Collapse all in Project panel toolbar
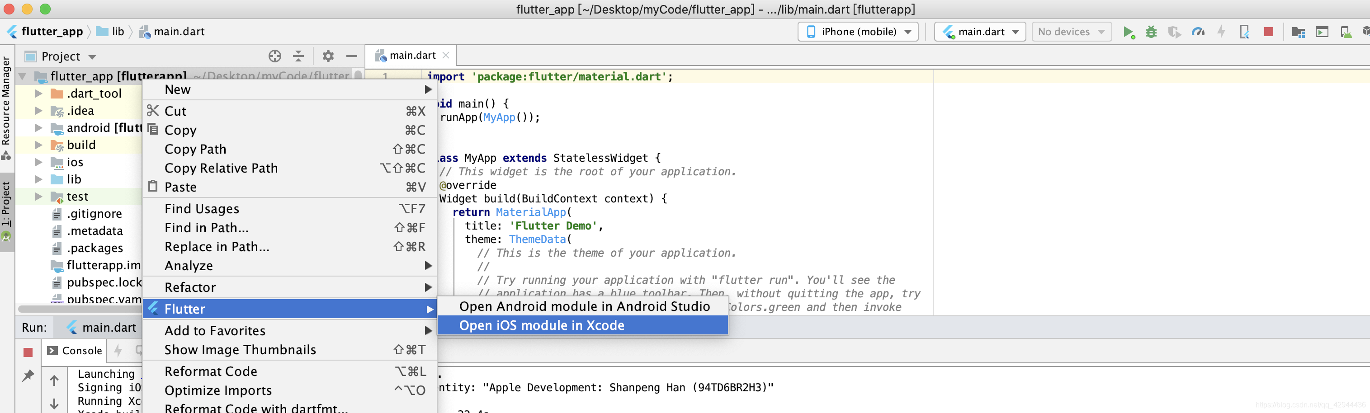 [298, 56]
